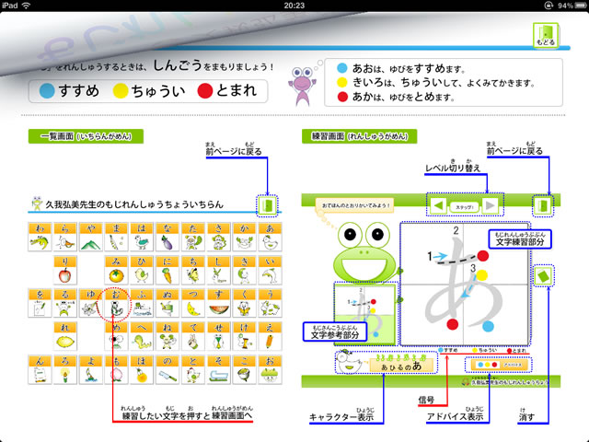The image size is (589, 442).
Task: Click the 久我弘美先生のもじれんしゅうちょういちらん title
Action: pyautogui.click(x=134, y=204)
